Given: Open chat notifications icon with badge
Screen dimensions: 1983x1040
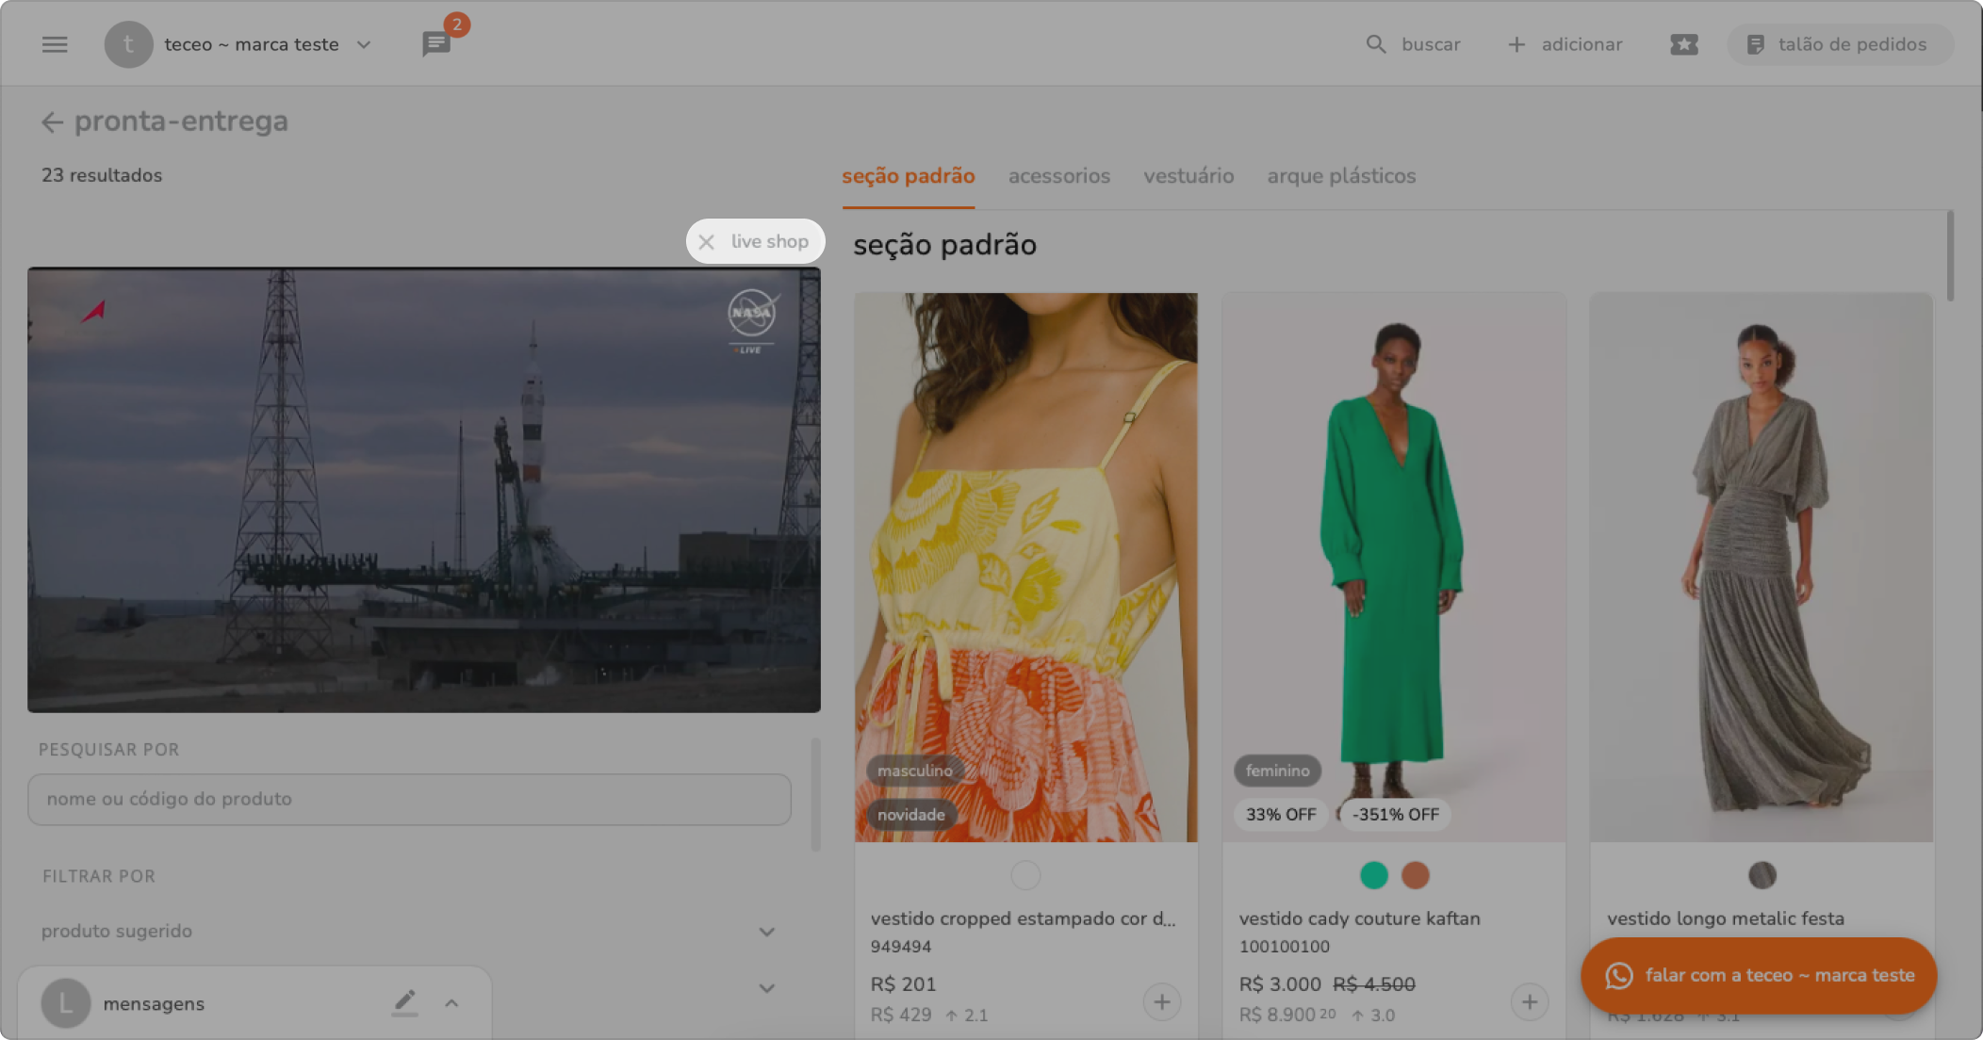Looking at the screenshot, I should click(436, 43).
